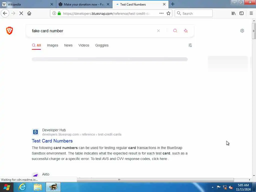Click the muted volume tray icon
The height and width of the screenshot is (192, 256).
click(231, 187)
